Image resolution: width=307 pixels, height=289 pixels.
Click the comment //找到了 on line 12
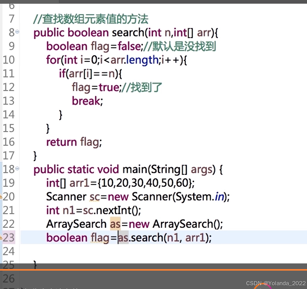point(142,87)
